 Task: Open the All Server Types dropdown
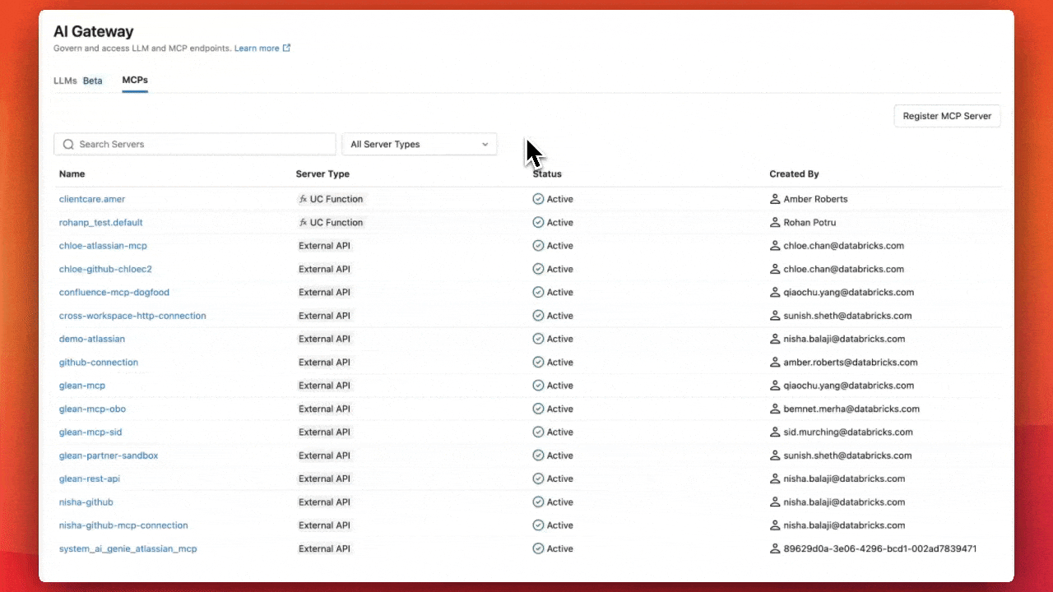(419, 145)
